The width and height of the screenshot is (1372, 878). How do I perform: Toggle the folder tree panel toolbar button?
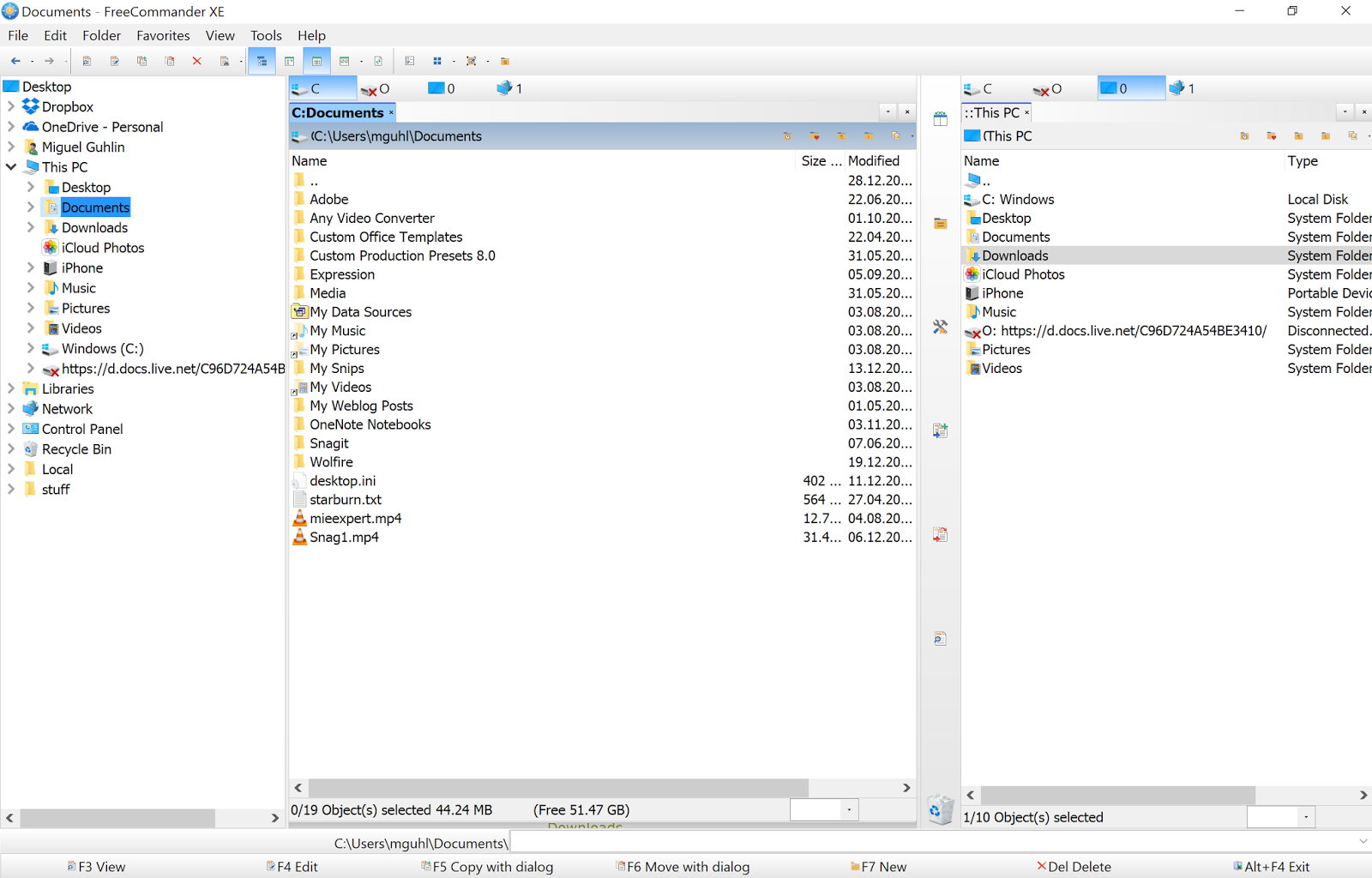tap(262, 61)
